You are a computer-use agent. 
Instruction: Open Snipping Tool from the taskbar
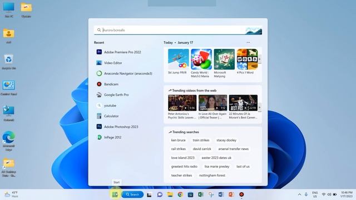coord(211,194)
